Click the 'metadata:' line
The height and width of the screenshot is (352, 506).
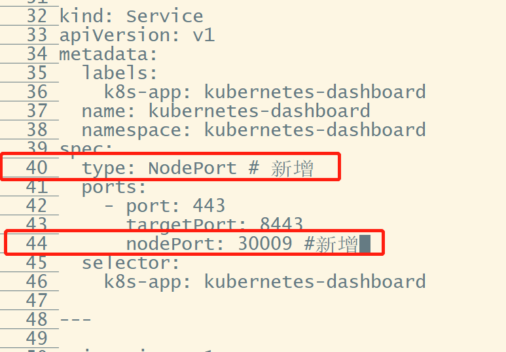(x=108, y=54)
